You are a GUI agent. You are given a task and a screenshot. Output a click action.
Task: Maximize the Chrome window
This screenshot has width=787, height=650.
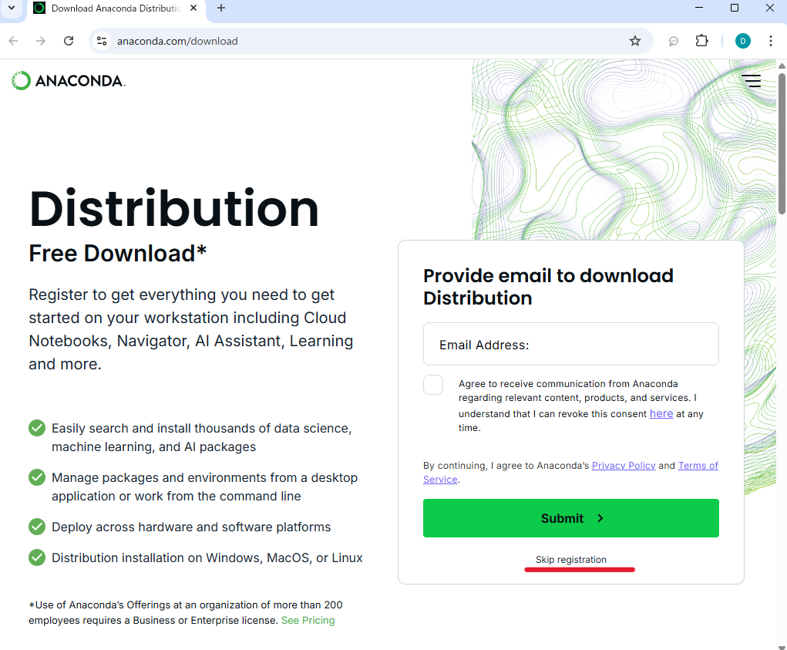point(735,8)
